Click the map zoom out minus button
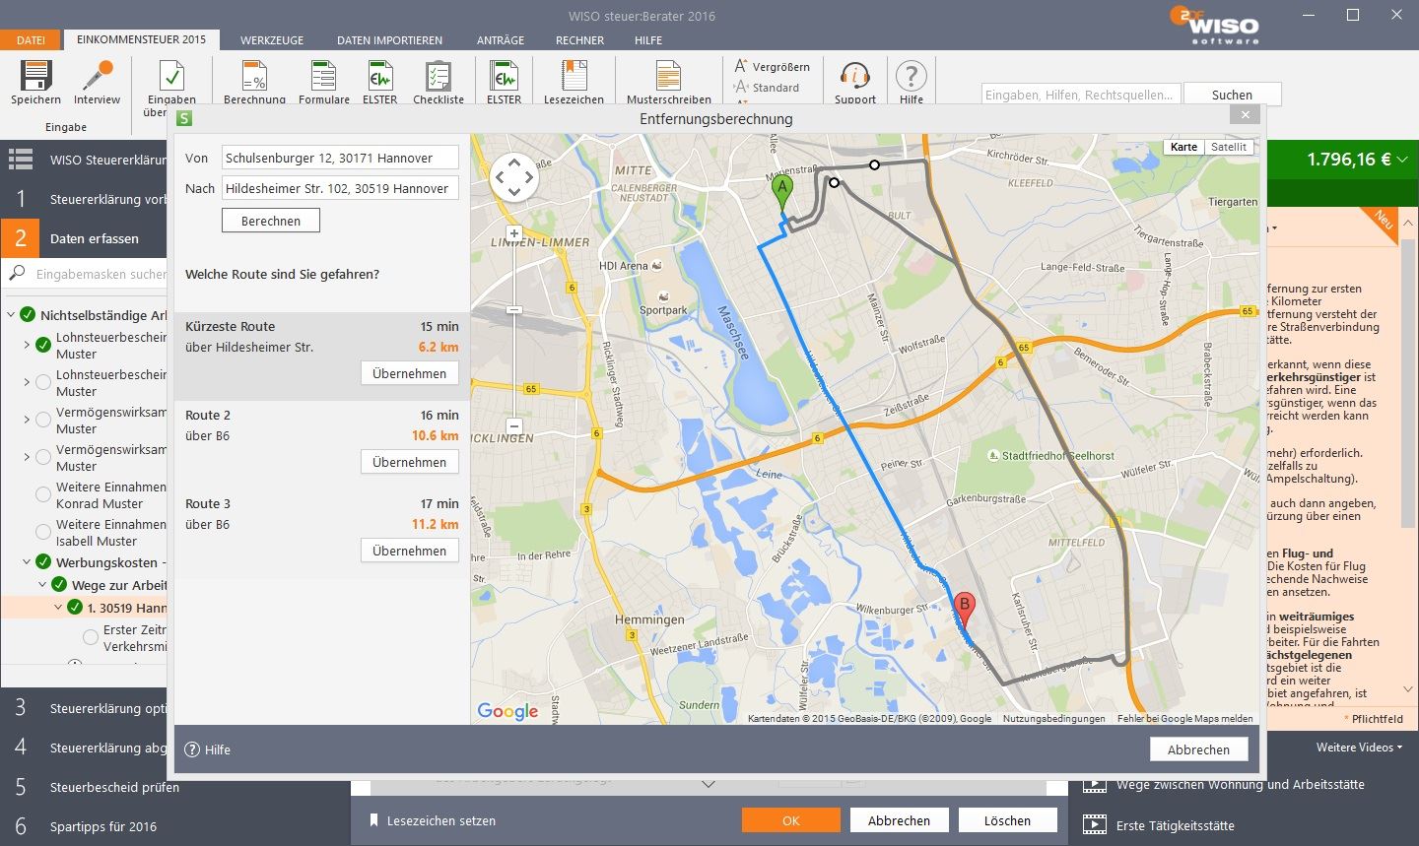 [513, 426]
